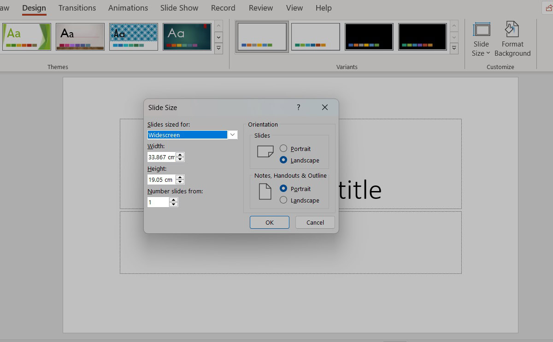Switch to the Transitions tab
This screenshot has height=342, width=553.
[77, 8]
